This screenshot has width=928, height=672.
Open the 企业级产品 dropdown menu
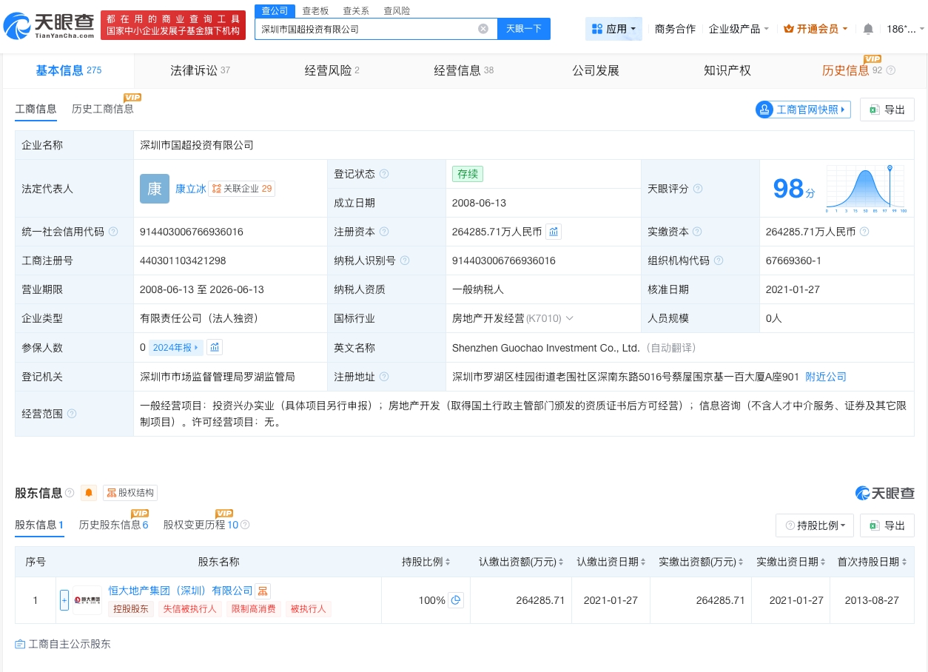739,29
